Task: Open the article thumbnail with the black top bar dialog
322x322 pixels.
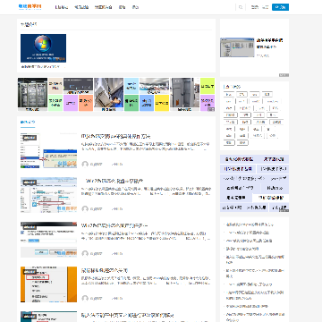Action: click(48, 240)
